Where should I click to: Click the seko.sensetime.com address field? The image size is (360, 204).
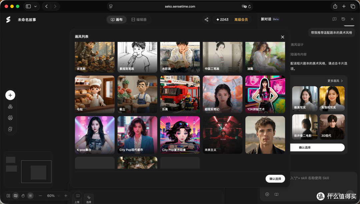180,6
